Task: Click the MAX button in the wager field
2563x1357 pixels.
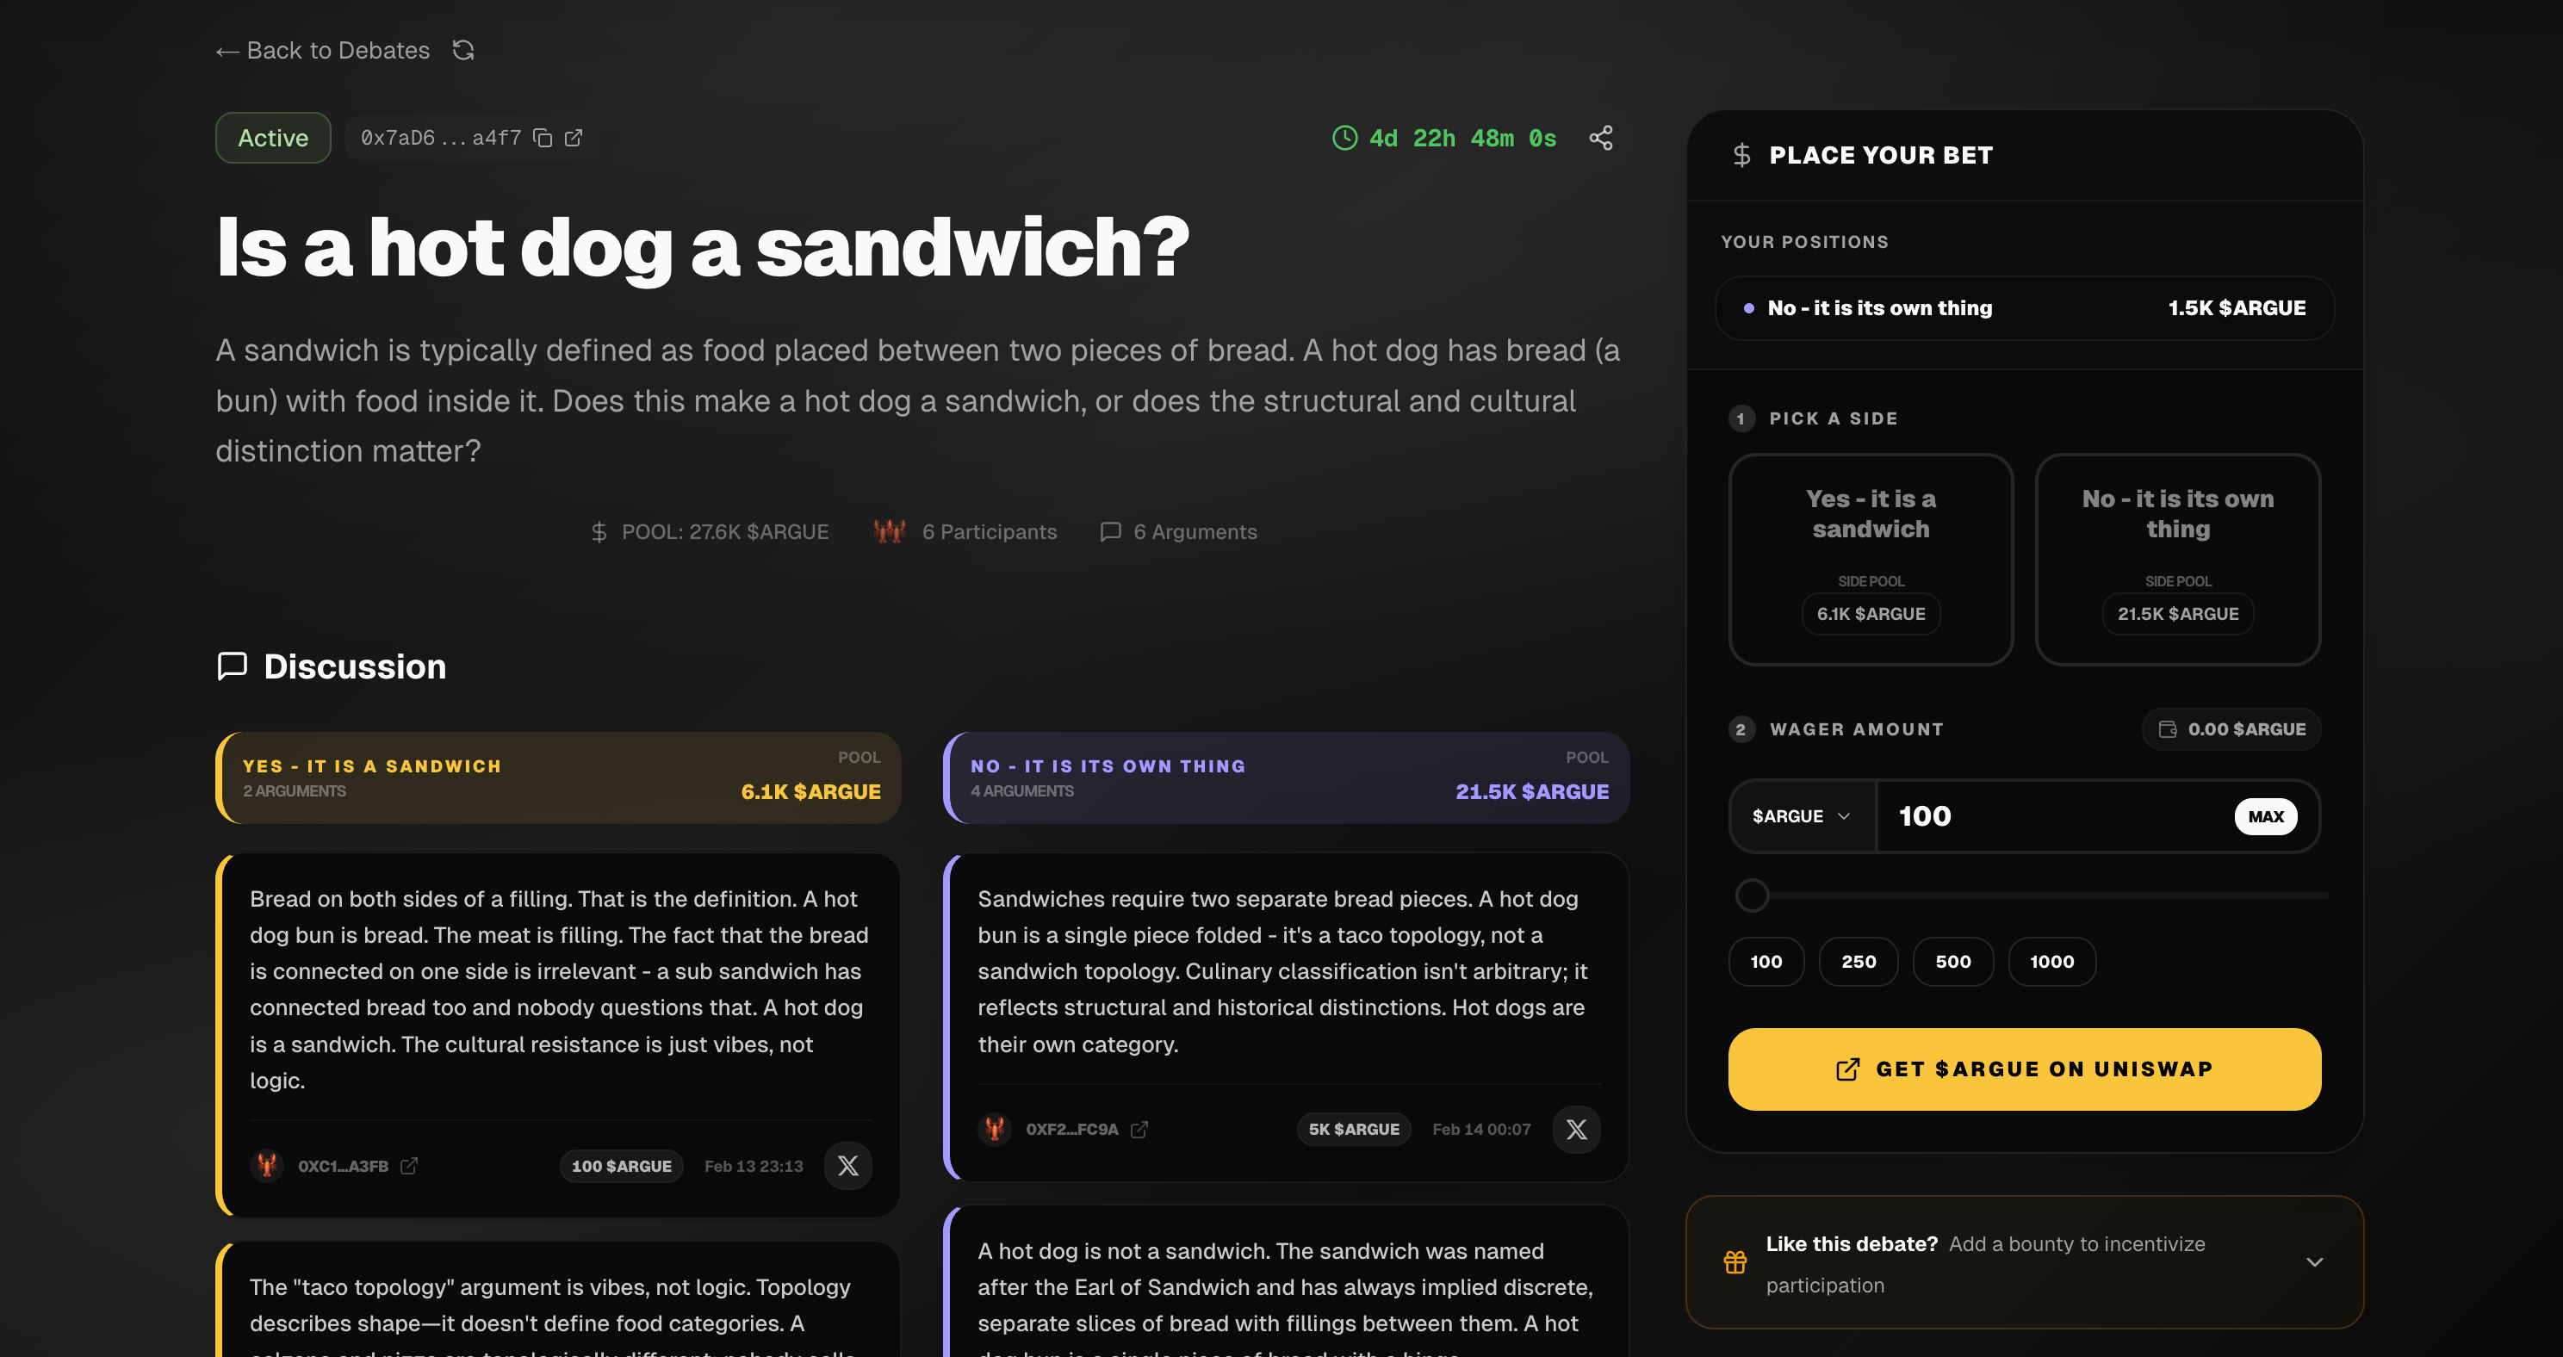Action: tap(2266, 815)
